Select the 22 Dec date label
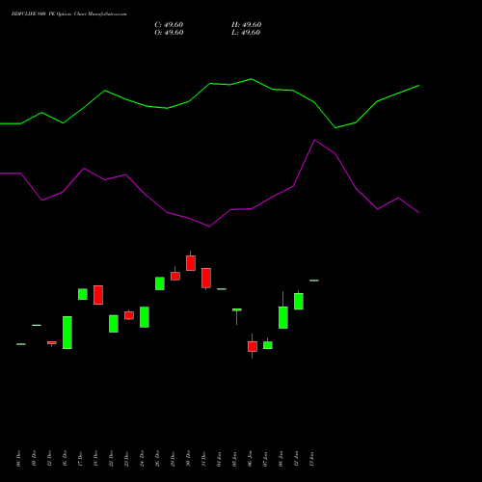 111,459
